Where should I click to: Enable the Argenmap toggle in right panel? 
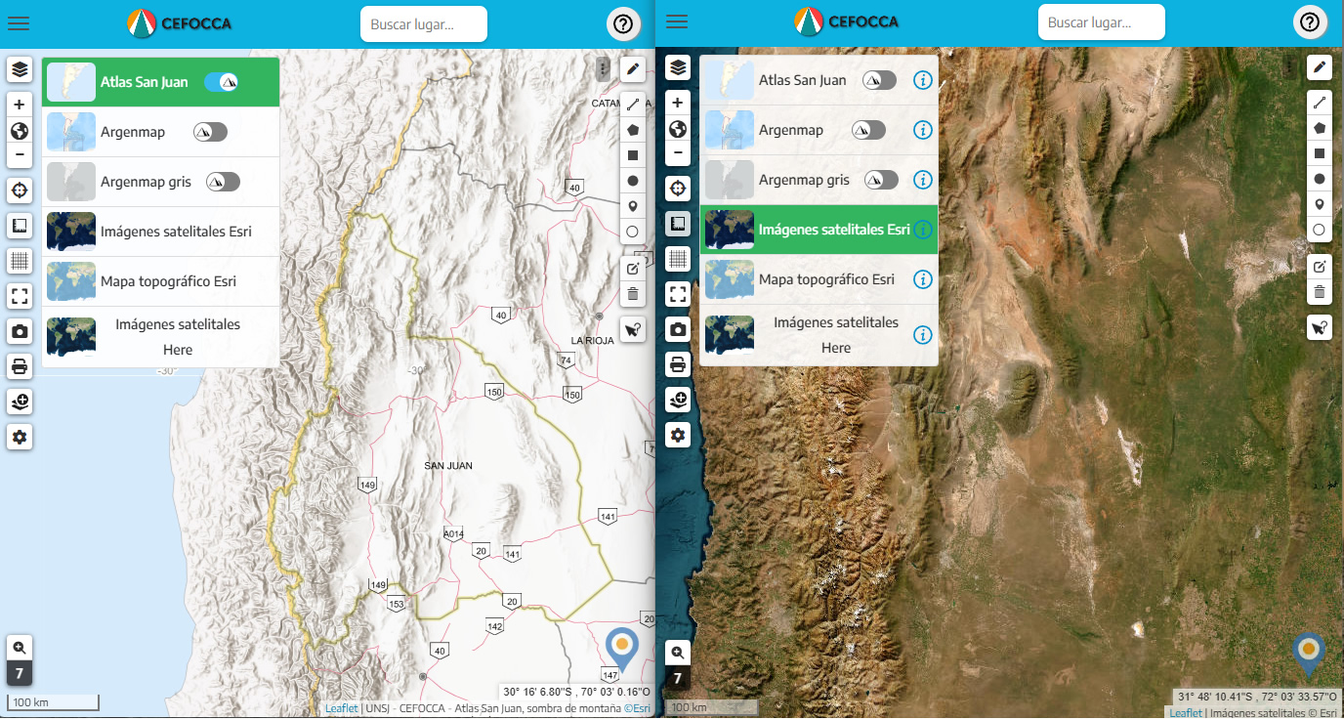coord(868,130)
